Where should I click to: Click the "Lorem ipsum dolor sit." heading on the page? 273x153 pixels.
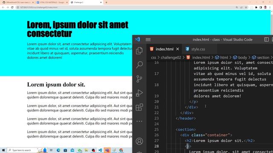point(56,85)
